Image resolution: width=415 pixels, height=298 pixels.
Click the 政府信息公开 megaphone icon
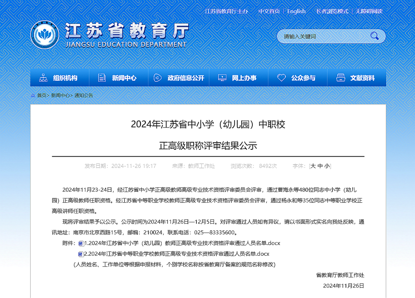click(157, 78)
